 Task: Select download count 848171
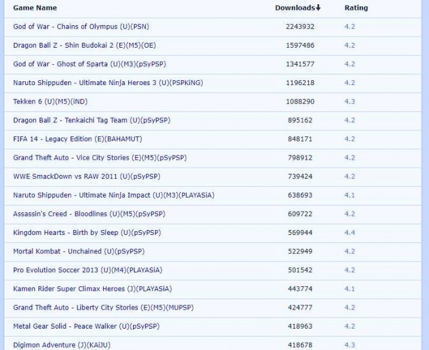click(300, 139)
